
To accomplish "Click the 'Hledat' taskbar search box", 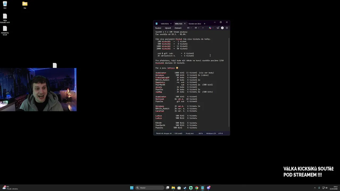I will click(x=150, y=188).
